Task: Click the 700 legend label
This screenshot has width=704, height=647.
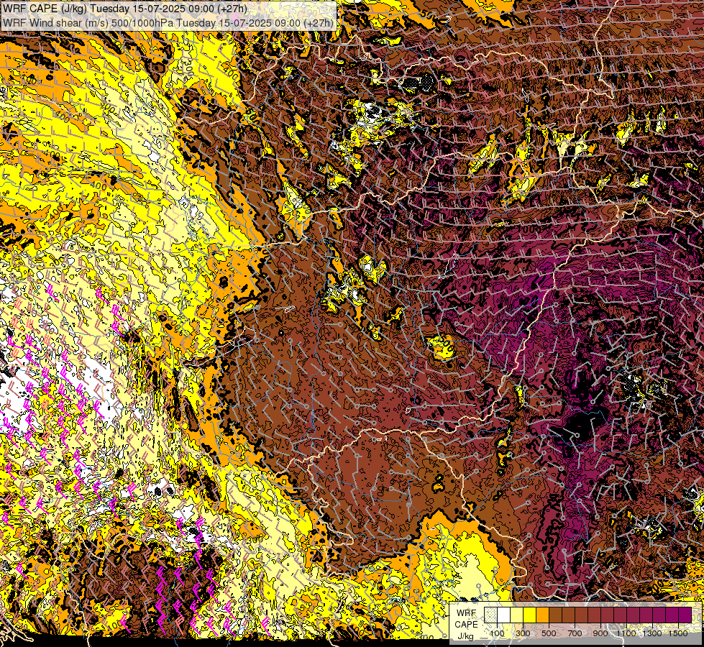Action: 575,633
